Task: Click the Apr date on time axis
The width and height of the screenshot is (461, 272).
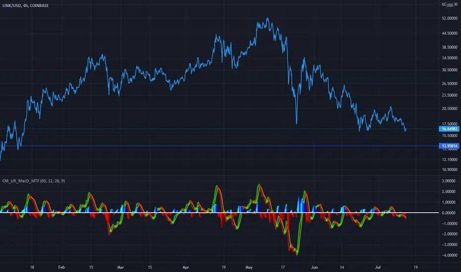Action: point(185,267)
